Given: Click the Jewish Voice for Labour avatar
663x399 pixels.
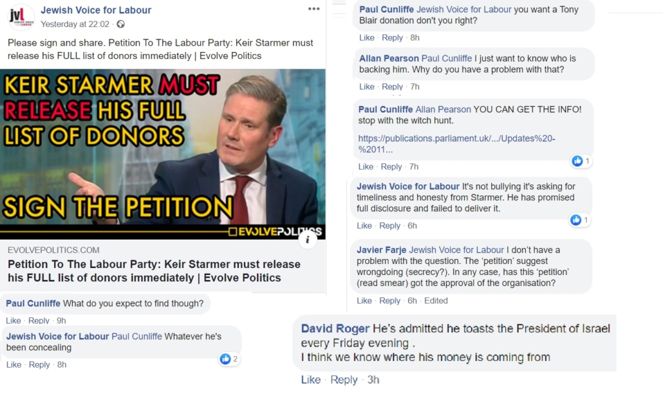Looking at the screenshot, I should (22, 17).
